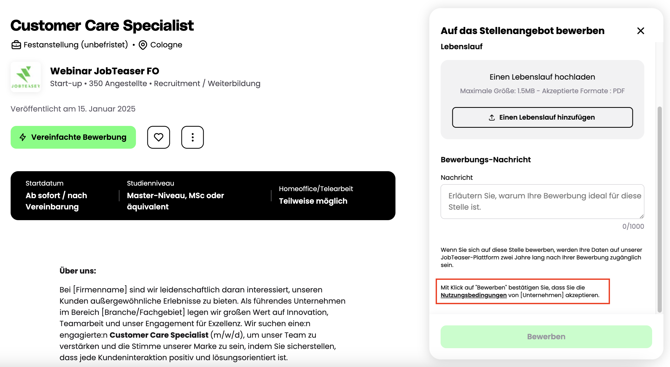This screenshot has height=367, width=670.
Task: Click the Nachricht message text field
Action: pyautogui.click(x=542, y=202)
